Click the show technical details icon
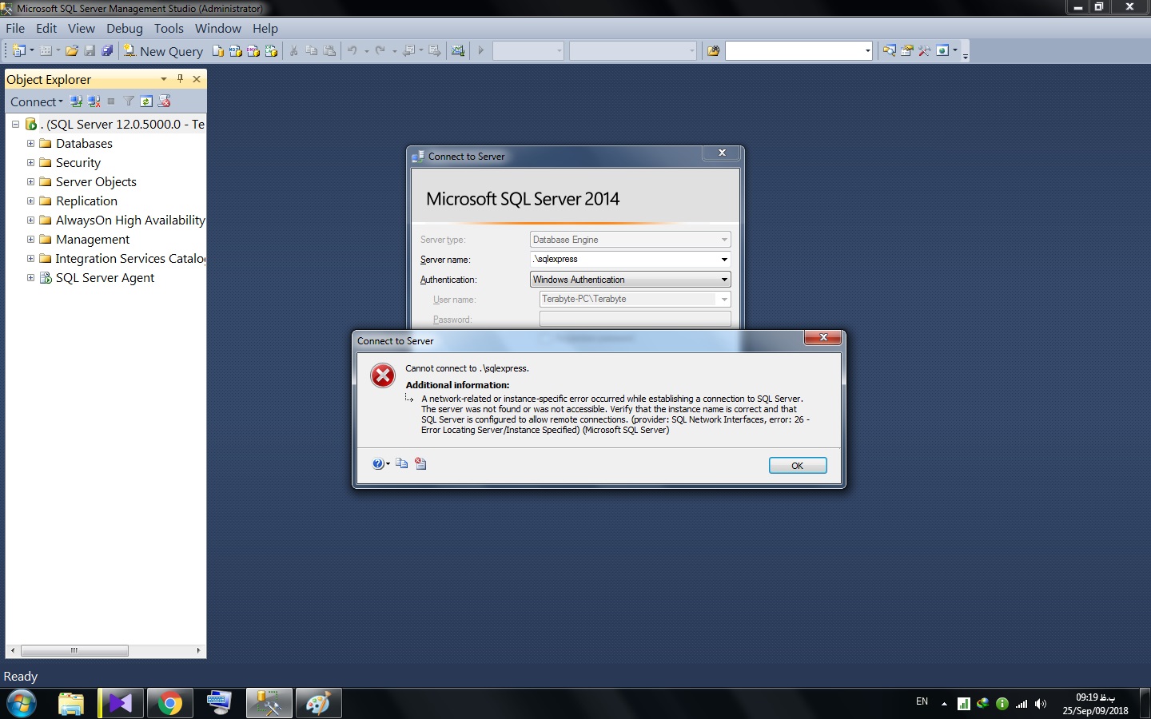Image resolution: width=1151 pixels, height=719 pixels. pos(420,463)
